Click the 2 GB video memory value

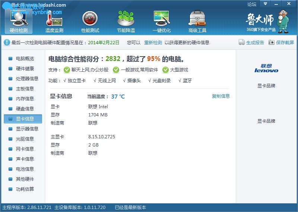pos(93,145)
